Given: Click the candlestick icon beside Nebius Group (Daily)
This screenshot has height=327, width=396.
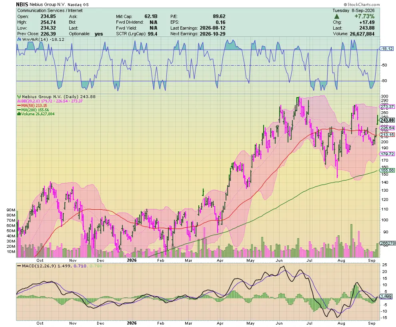Looking at the screenshot, I should pyautogui.click(x=19, y=96).
